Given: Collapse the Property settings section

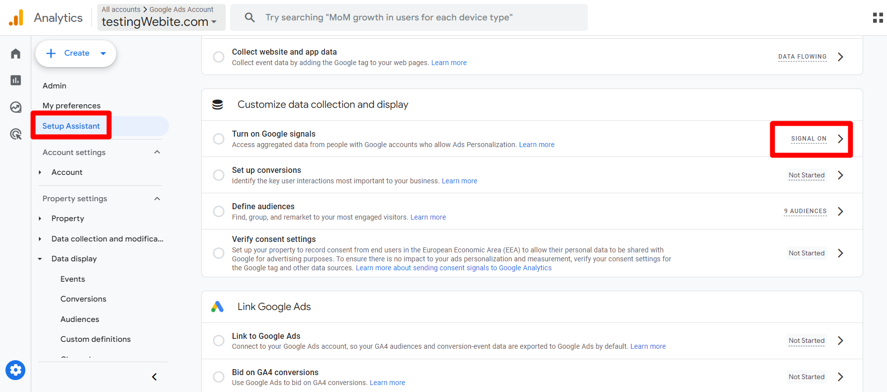Looking at the screenshot, I should [x=157, y=198].
